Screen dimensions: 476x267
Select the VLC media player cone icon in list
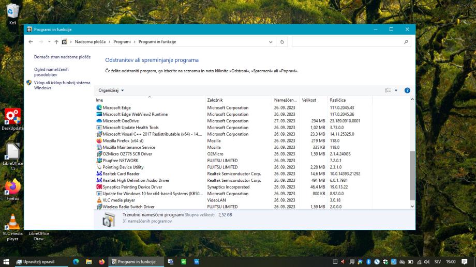(x=99, y=200)
